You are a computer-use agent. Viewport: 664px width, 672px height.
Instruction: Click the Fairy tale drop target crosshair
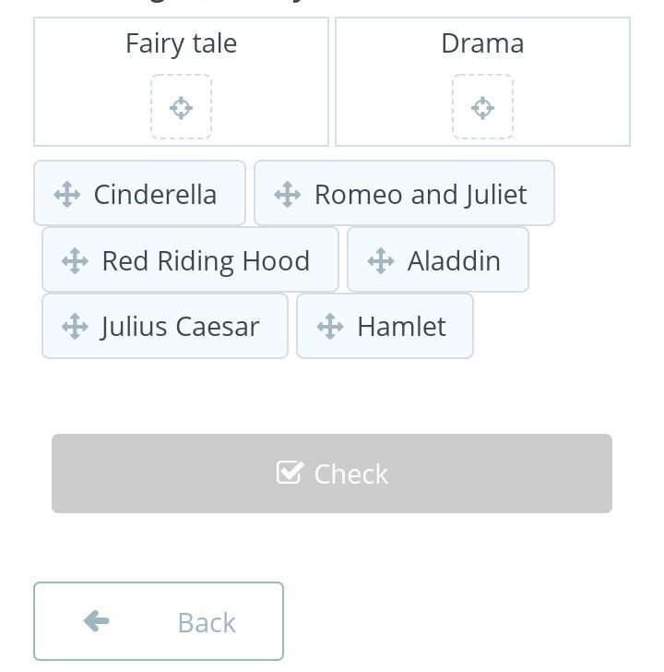point(181,108)
